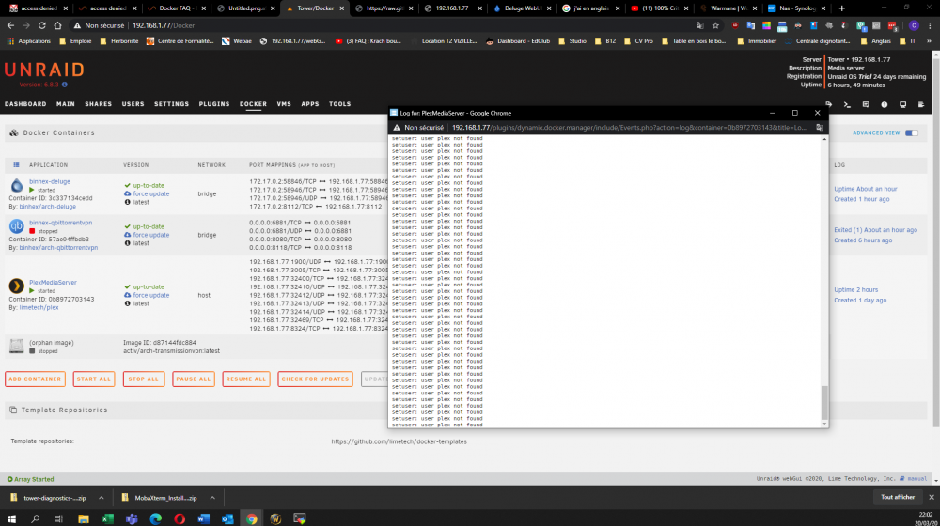
Task: Open Microsoft Teams from taskbar
Action: pos(132,518)
